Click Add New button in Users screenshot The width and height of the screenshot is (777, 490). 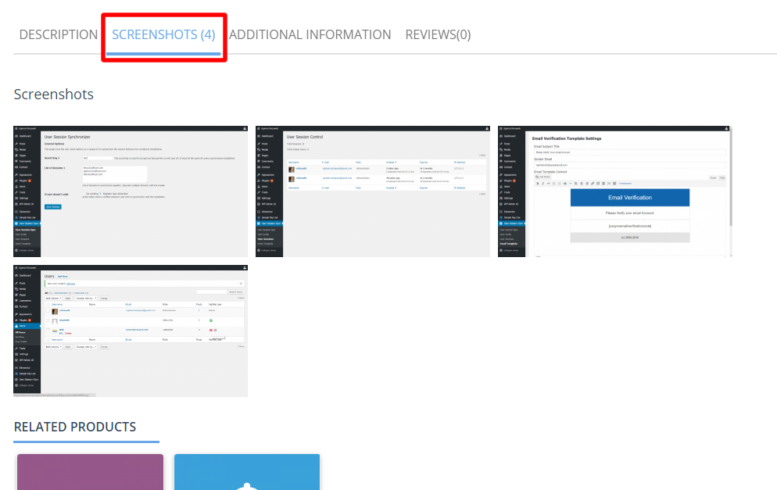coord(63,276)
